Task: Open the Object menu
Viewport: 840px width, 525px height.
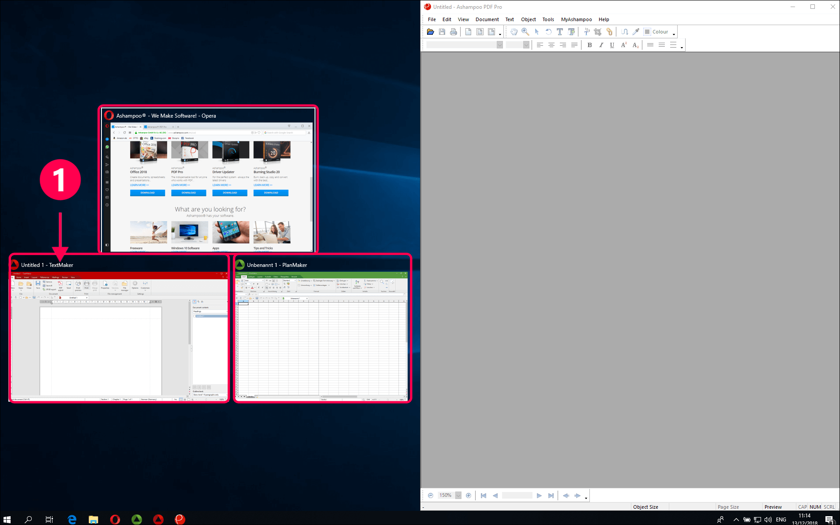Action: tap(529, 19)
